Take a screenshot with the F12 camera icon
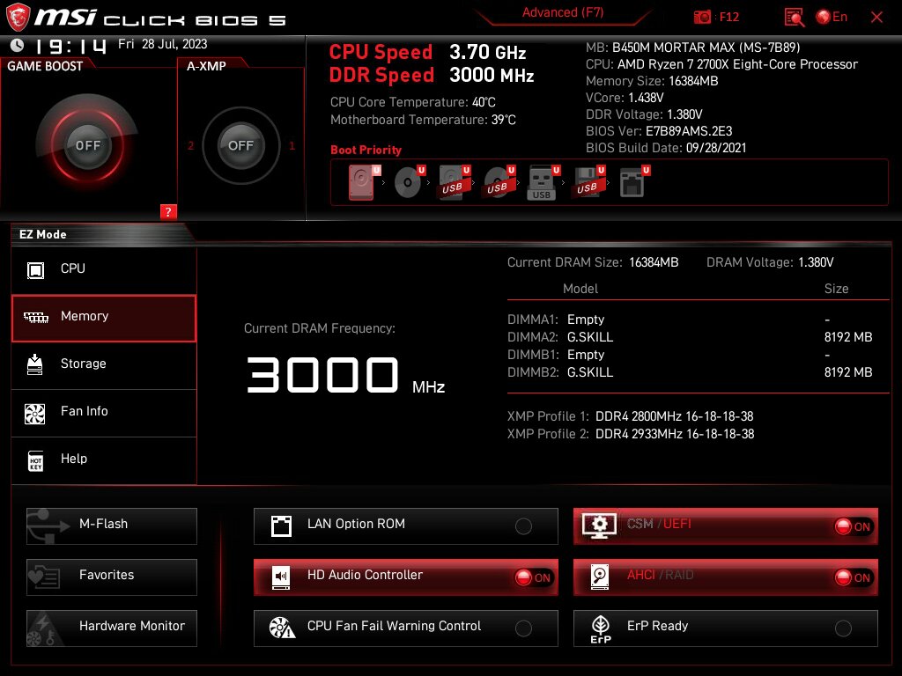 pyautogui.click(x=702, y=18)
